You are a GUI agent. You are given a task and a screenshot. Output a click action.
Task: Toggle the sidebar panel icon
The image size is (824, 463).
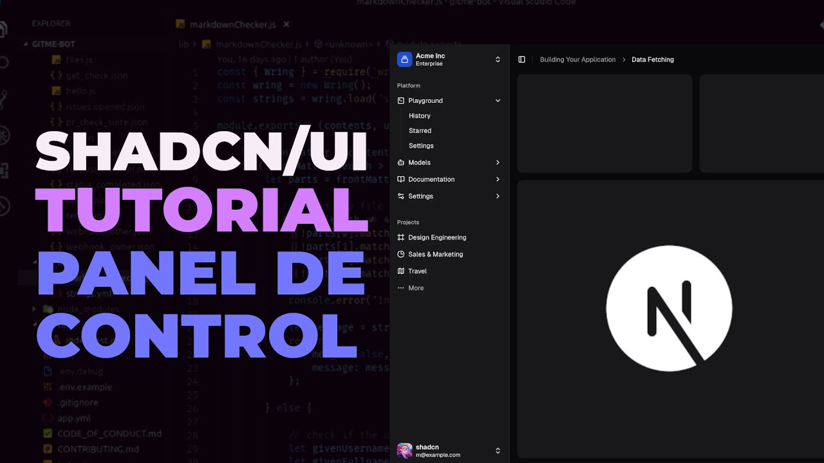pos(521,60)
